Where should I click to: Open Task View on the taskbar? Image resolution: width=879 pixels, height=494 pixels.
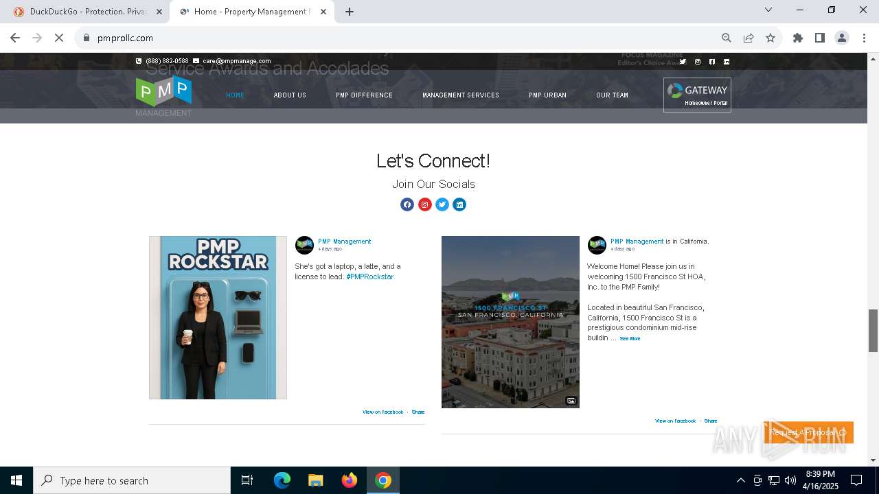tap(247, 480)
